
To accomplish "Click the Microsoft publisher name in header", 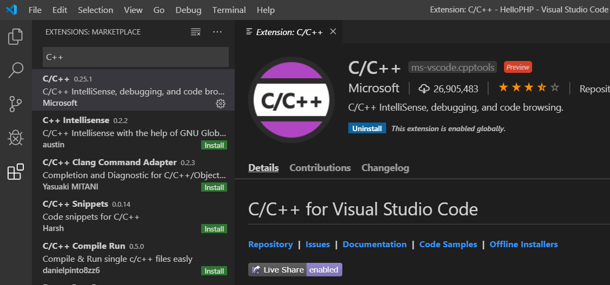I will coord(374,88).
